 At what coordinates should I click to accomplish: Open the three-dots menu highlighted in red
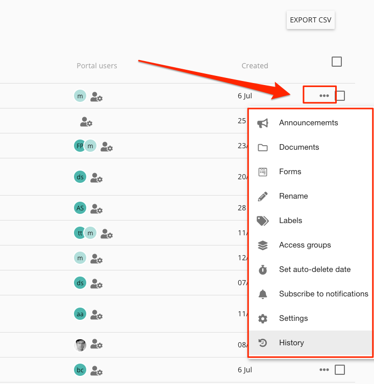point(324,96)
